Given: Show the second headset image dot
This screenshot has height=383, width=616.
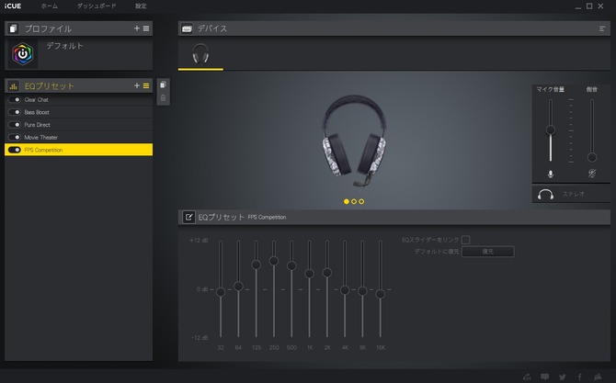Looking at the screenshot, I should (x=354, y=201).
